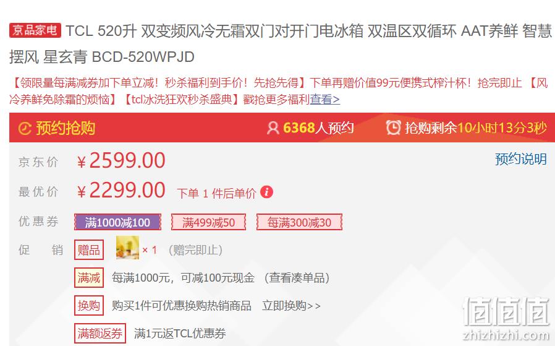Click the 满1元返TCL优惠券 text
The image size is (555, 346).
point(180,333)
